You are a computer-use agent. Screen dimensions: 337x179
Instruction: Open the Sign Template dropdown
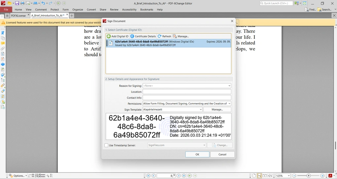[201, 110]
